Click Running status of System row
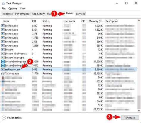This screenshot has width=141, height=123. (x=47, y=50)
